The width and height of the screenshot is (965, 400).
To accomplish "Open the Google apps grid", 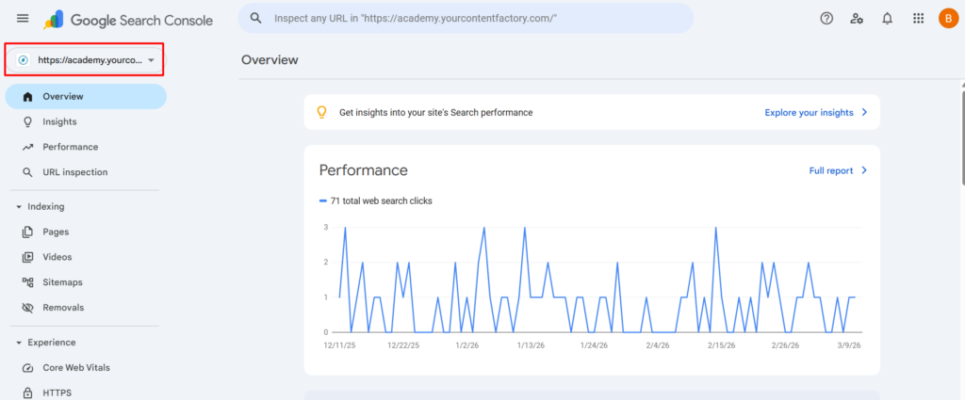I will point(918,19).
